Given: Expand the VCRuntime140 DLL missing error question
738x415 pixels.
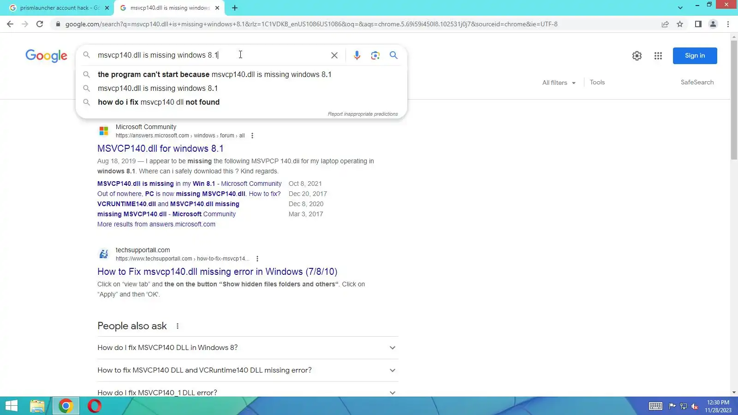Looking at the screenshot, I should pos(248,370).
